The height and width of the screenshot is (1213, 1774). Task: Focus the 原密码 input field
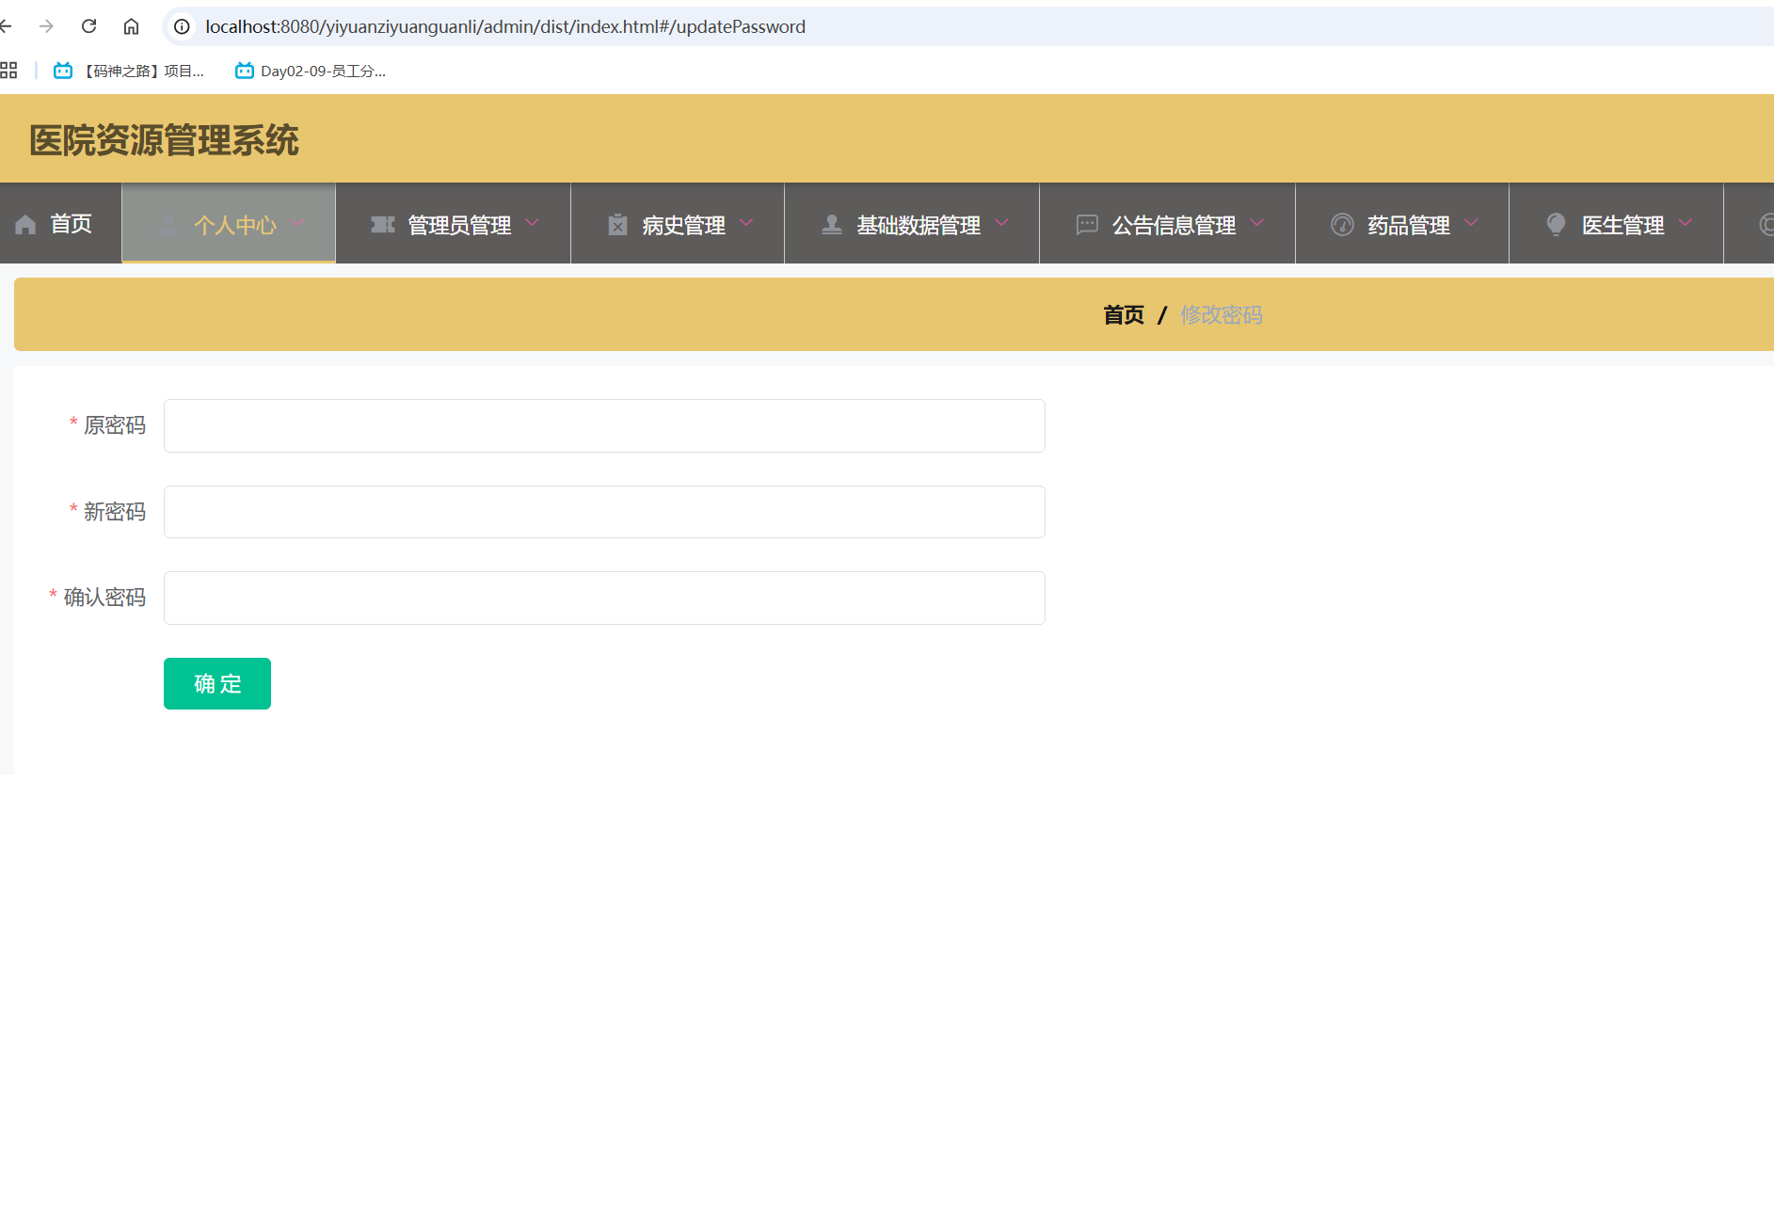pyautogui.click(x=604, y=426)
